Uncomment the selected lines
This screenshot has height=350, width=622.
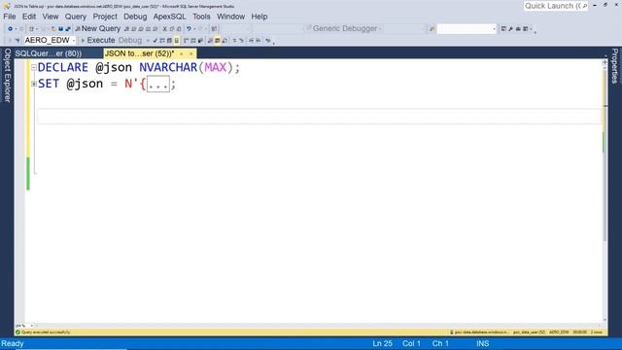241,41
